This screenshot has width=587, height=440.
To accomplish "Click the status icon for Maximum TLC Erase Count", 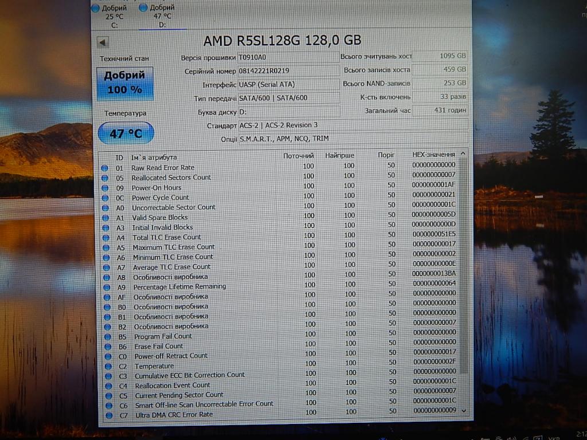I will click(106, 247).
